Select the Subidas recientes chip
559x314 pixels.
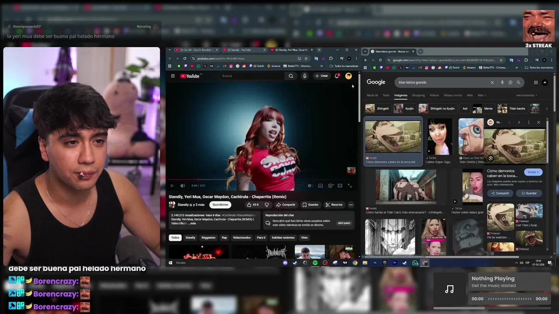[x=283, y=238]
